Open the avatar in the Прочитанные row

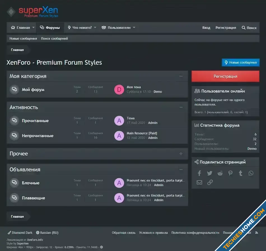pos(119,121)
